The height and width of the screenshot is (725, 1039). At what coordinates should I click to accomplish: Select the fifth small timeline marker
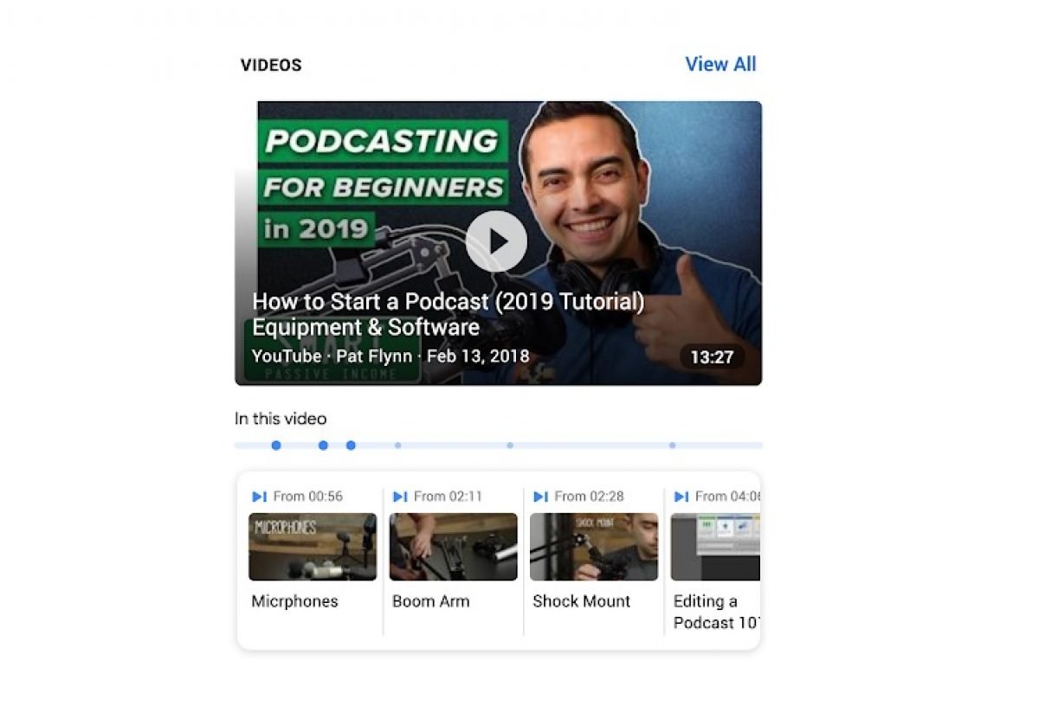tap(510, 446)
